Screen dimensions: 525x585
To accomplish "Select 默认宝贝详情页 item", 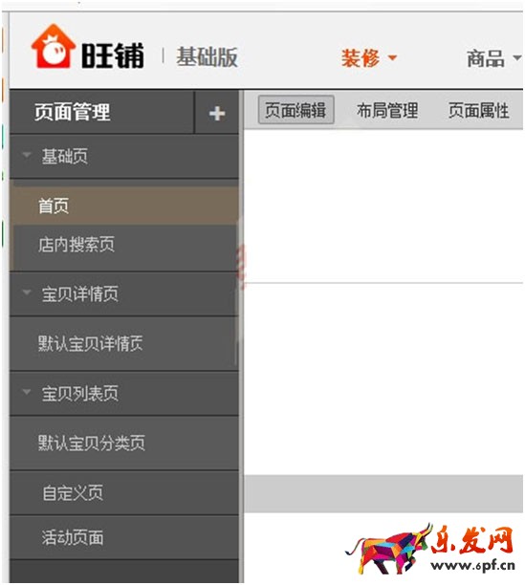I will pos(124,343).
